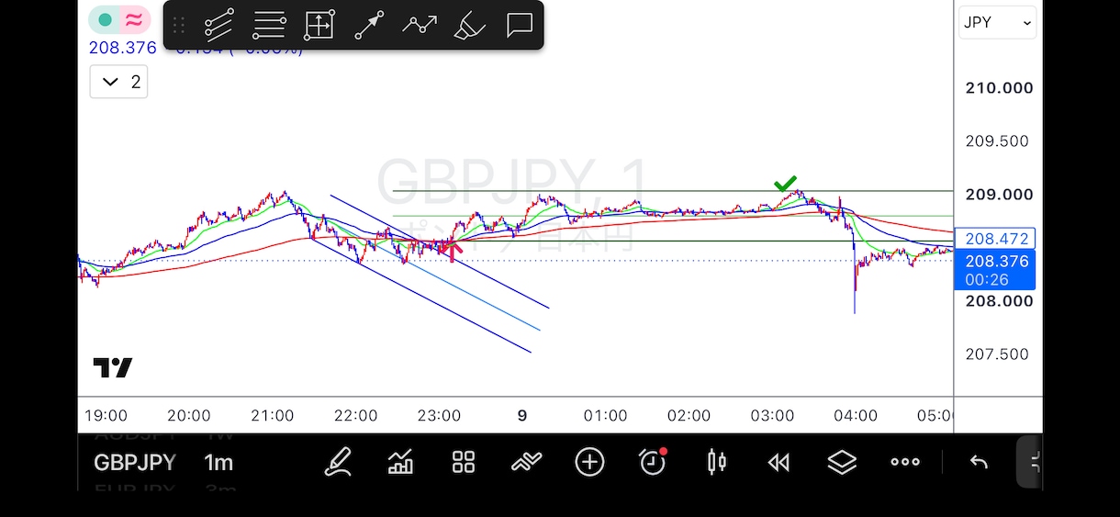Select the comment callout tool
The image size is (1120, 517).
[520, 25]
